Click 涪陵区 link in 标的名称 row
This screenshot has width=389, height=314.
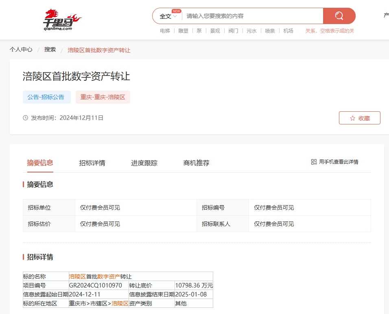pos(77,276)
